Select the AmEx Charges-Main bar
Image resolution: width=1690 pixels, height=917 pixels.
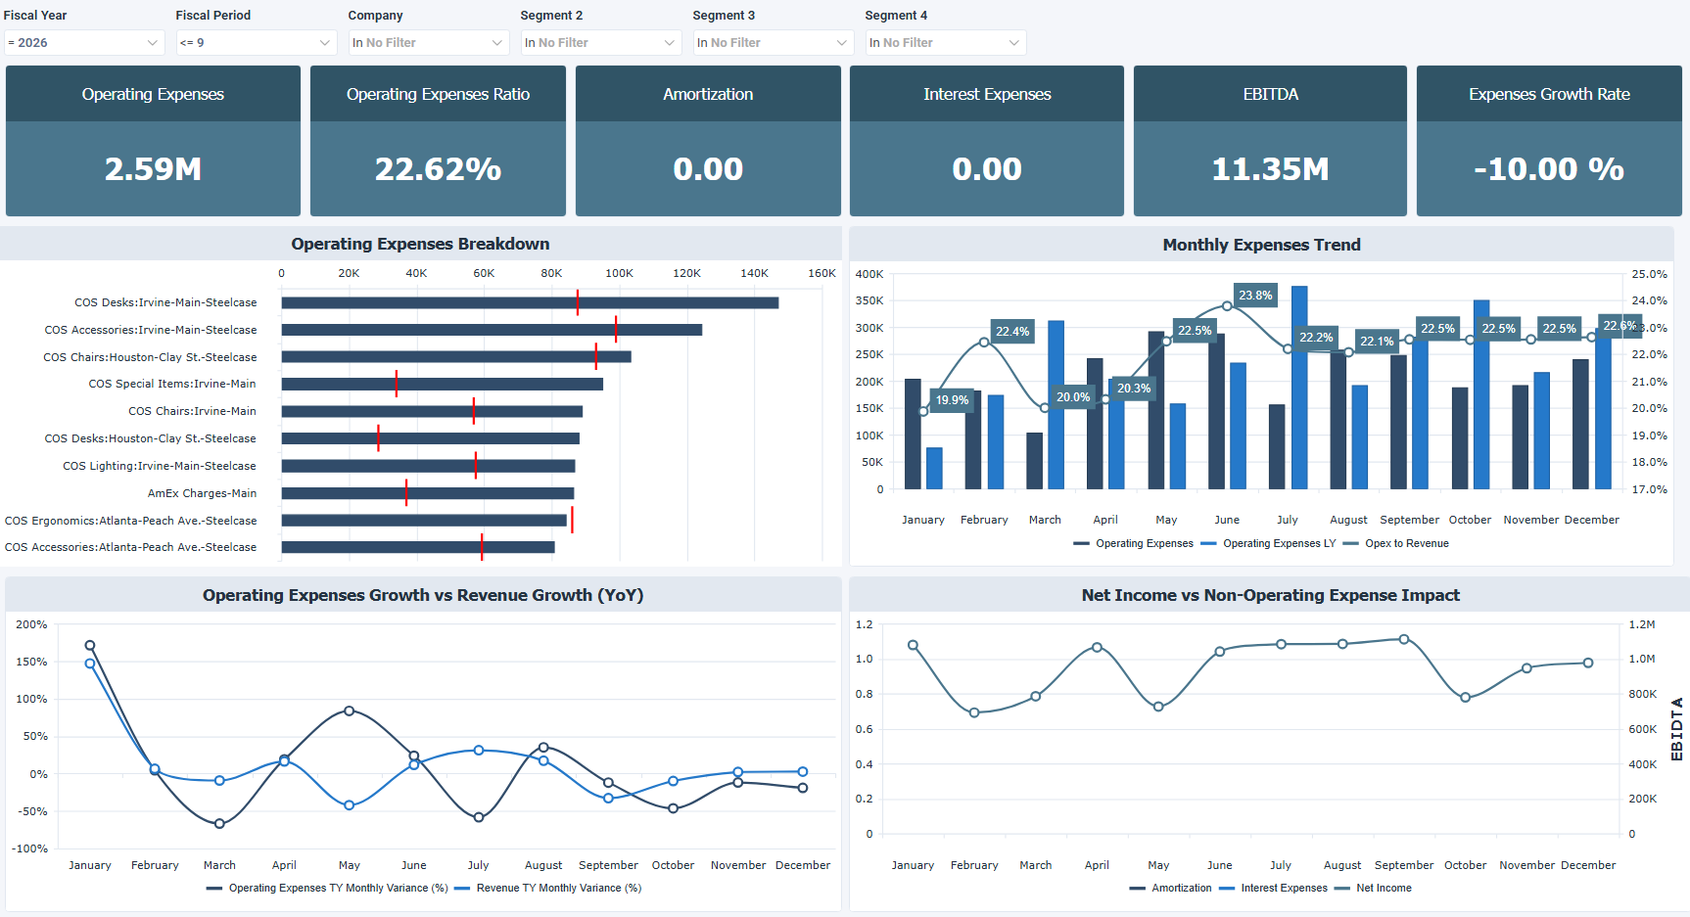pos(428,493)
